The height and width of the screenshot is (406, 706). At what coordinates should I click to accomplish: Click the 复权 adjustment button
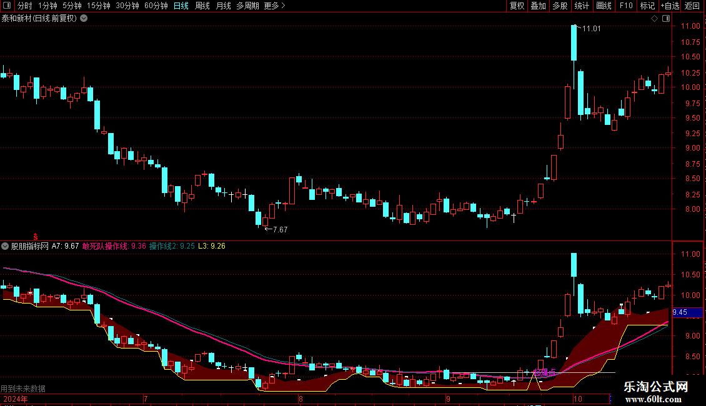[x=517, y=6]
